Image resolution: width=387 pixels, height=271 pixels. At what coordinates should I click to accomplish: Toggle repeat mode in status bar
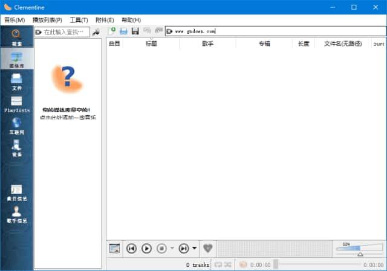(x=218, y=264)
